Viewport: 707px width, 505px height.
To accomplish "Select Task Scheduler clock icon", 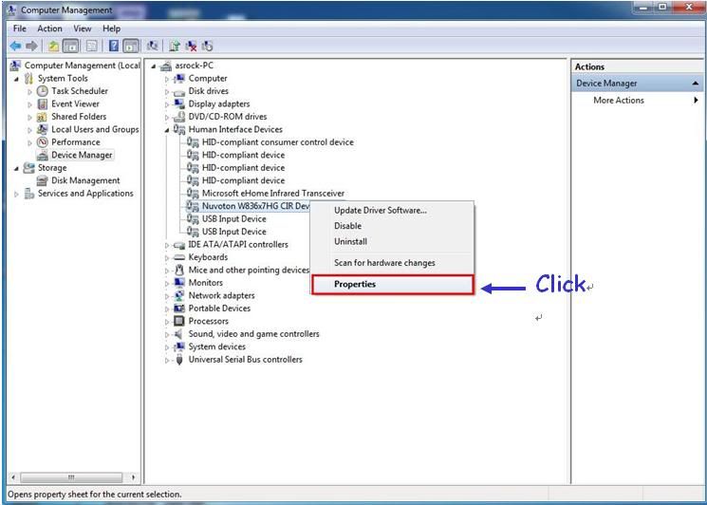I will click(x=42, y=91).
